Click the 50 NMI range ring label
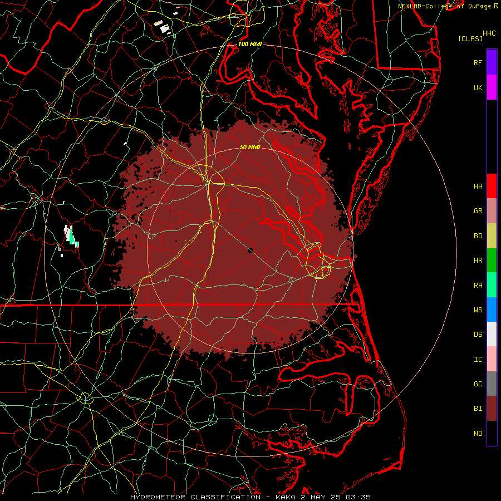Screen dimensions: 501x501 click(x=250, y=147)
